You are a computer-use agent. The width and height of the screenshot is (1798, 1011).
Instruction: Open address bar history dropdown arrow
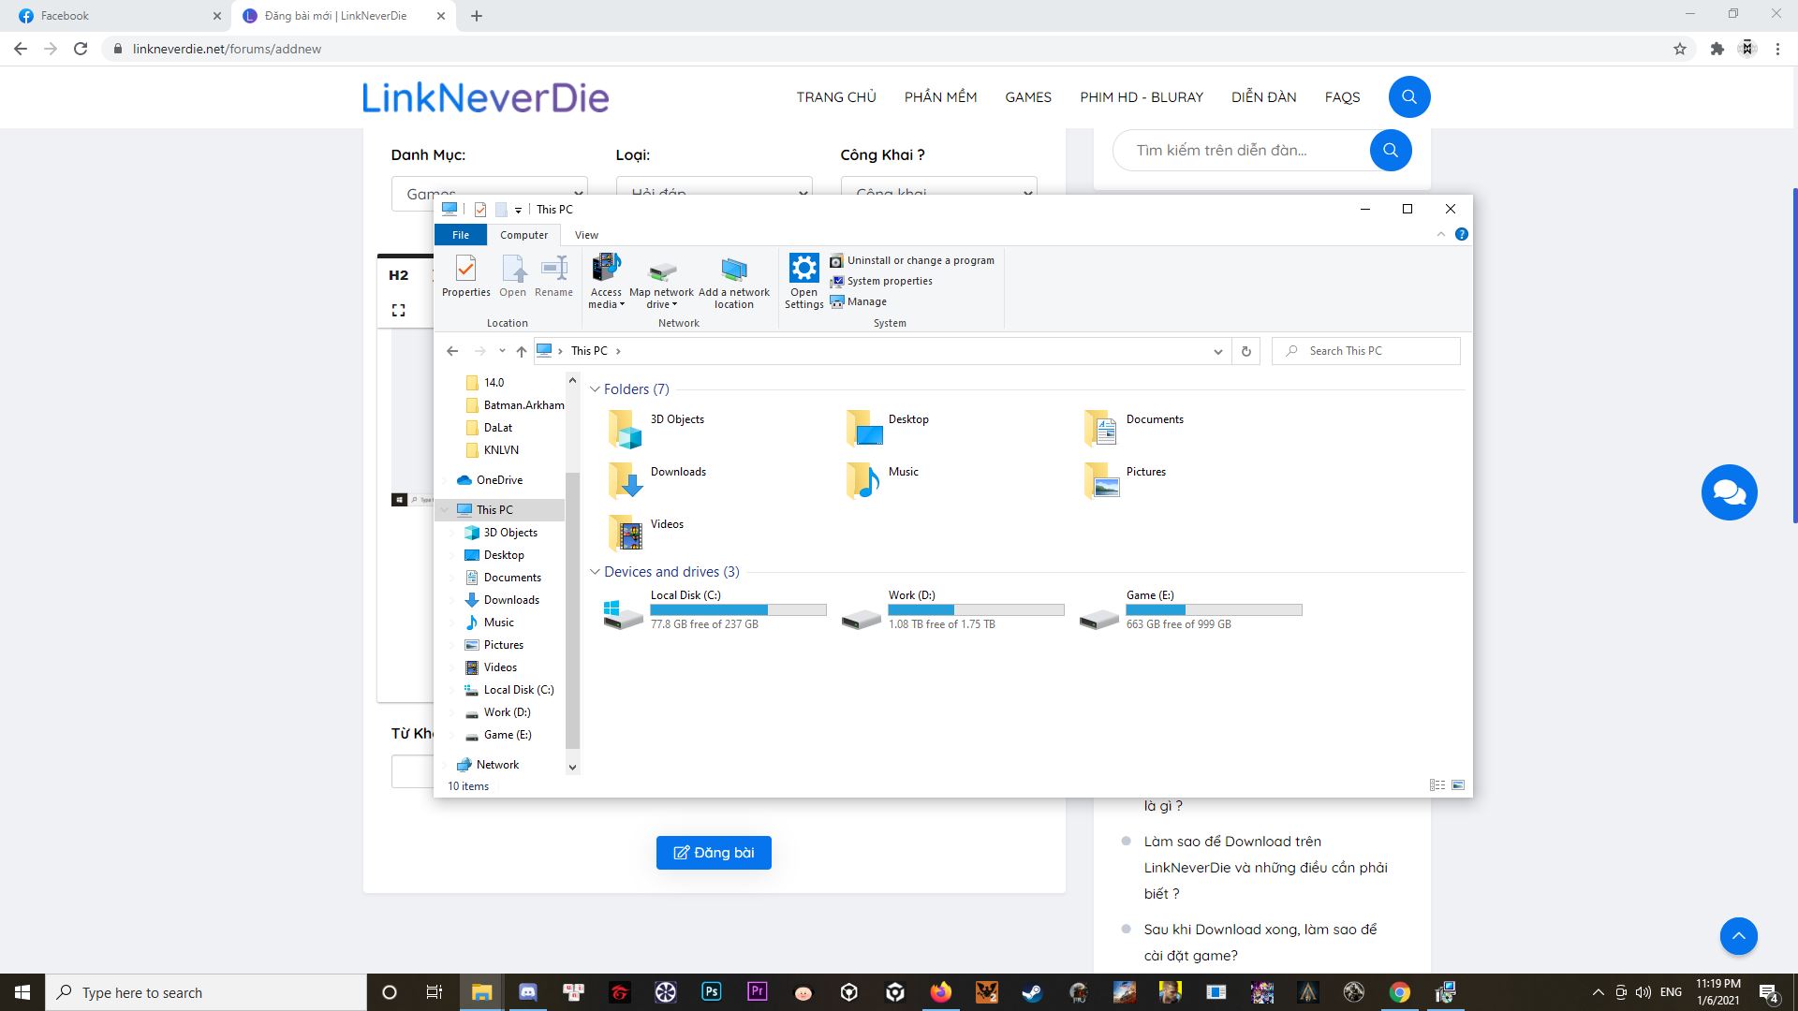pos(1217,351)
